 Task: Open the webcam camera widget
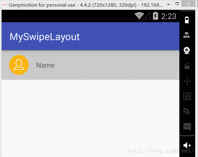coord(187,51)
